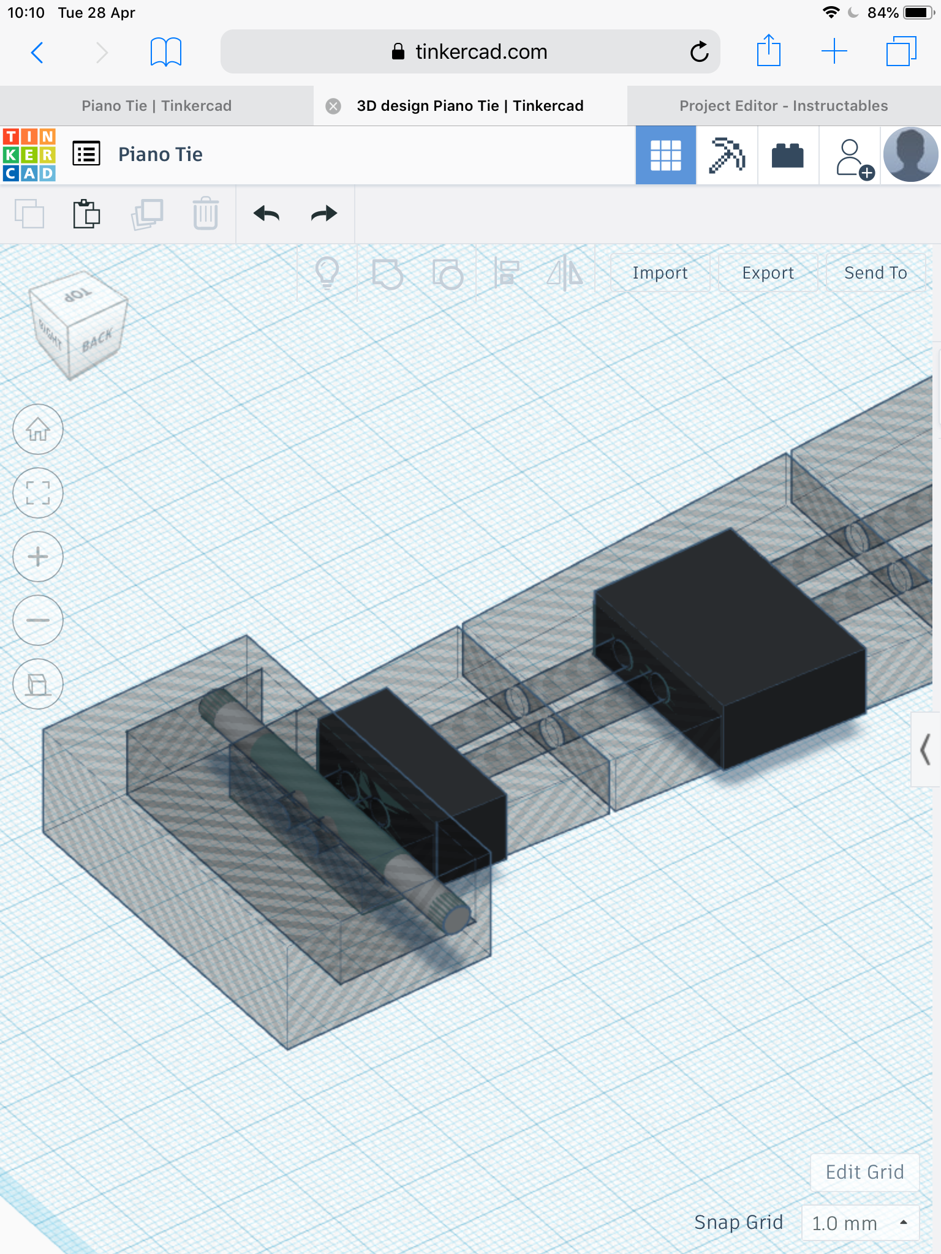Select the 3D design grid view
941x1254 pixels.
click(x=665, y=156)
